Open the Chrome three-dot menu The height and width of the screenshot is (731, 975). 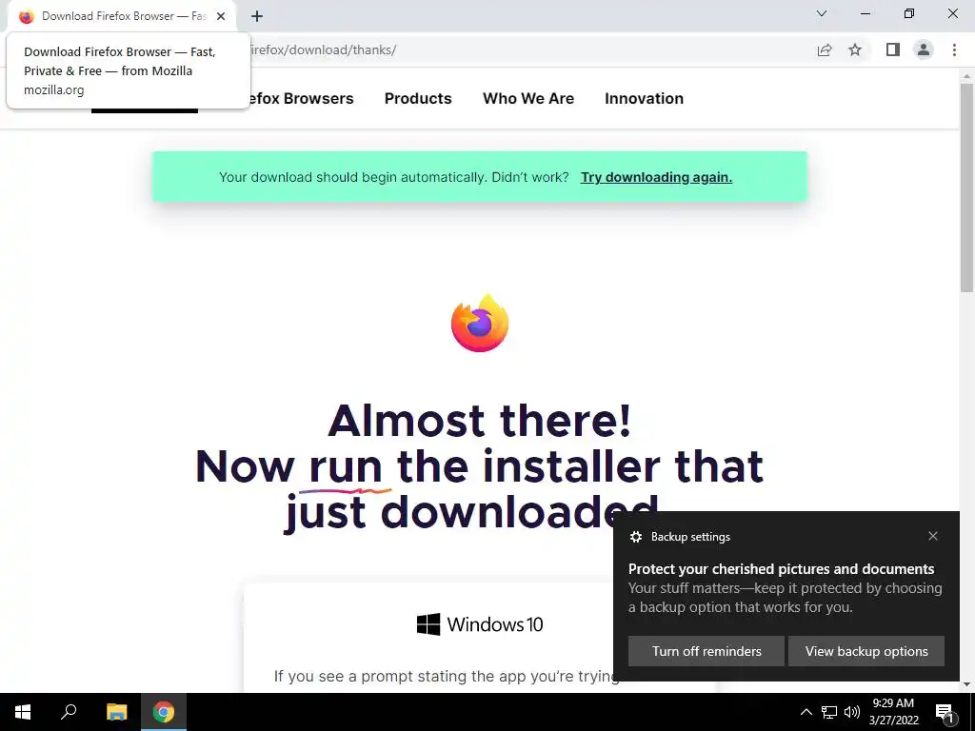[x=954, y=49]
